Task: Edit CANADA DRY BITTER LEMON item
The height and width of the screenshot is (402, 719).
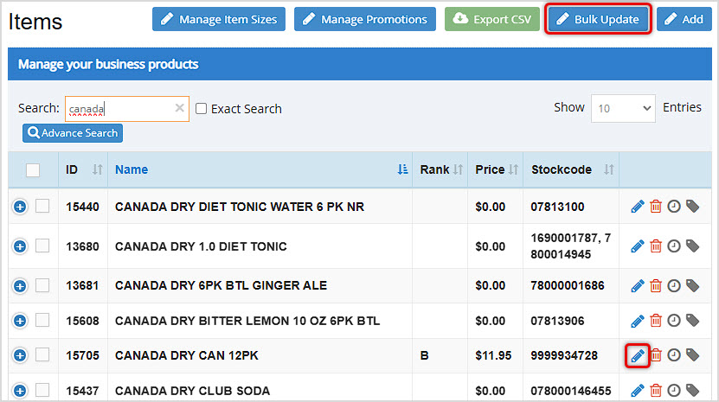Action: tap(638, 321)
